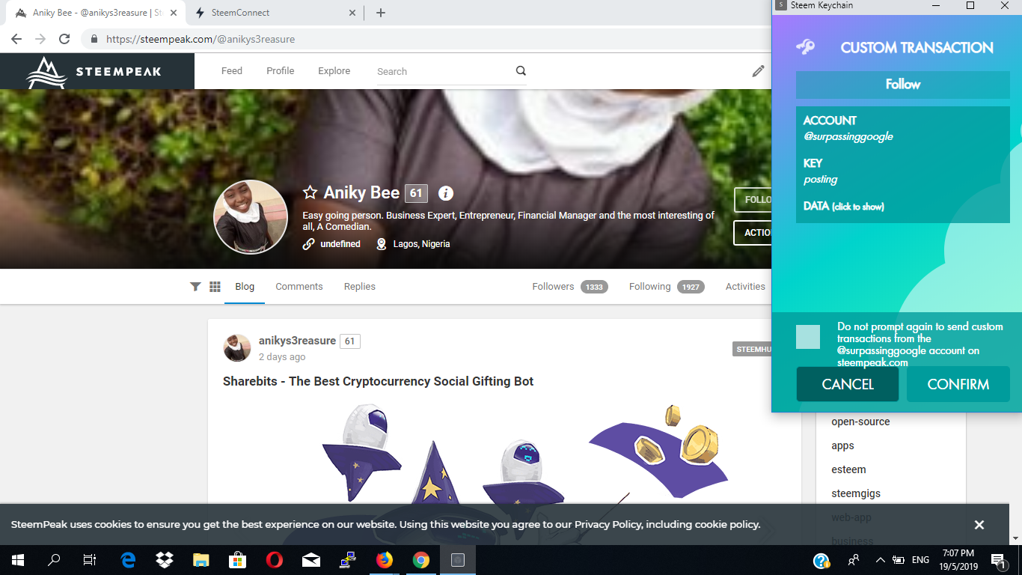The image size is (1022, 575).
Task: Click the info icon next to reputation 61
Action: point(446,193)
